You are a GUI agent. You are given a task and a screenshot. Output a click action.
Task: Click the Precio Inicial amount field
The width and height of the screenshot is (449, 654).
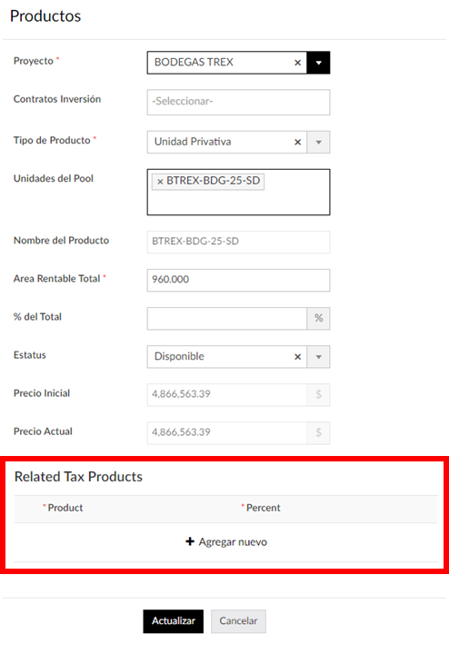pyautogui.click(x=227, y=394)
